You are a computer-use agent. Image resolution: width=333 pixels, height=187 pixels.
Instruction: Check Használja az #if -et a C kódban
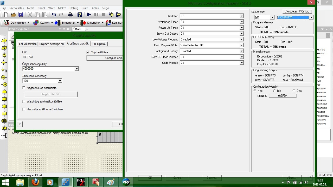[24, 109]
